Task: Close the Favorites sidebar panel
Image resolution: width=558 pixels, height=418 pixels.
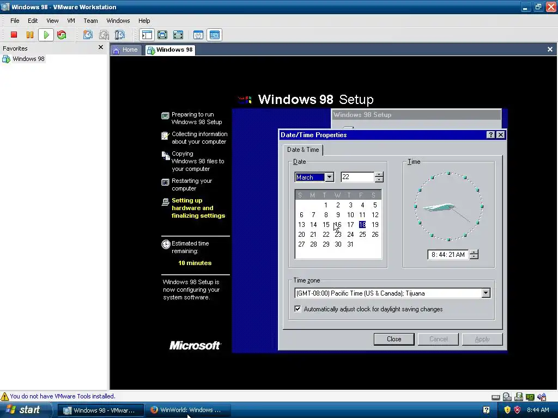Action: pos(101,47)
